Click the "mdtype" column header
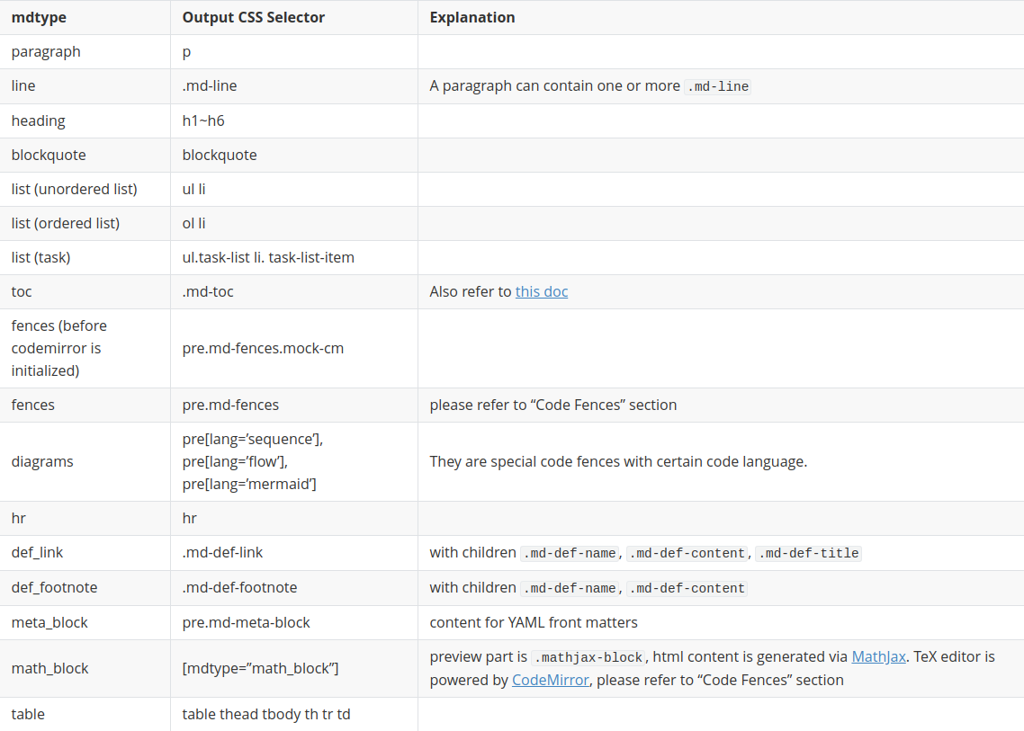The image size is (1024, 731). pyautogui.click(x=39, y=17)
